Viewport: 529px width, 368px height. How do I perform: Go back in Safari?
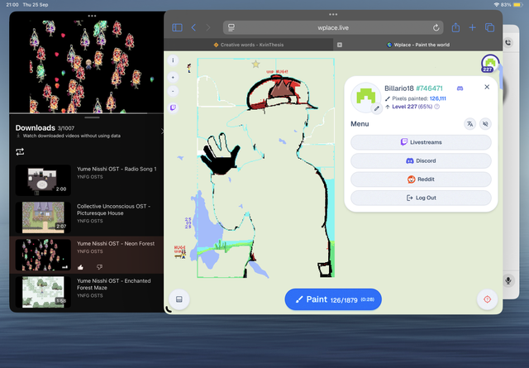click(193, 27)
